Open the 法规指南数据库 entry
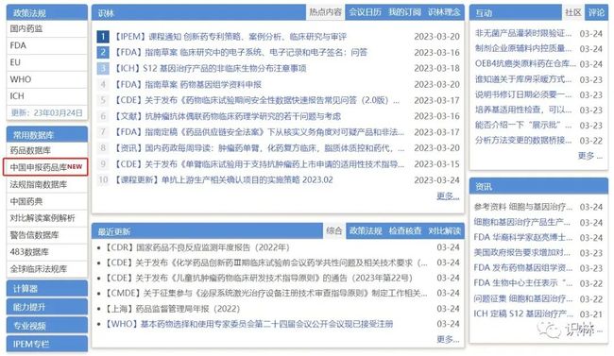 coord(39,184)
